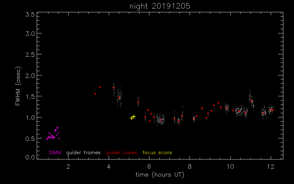This screenshot has height=184, width=294.
Task: Click the x-axis tick label '2'
Action: pos(68,166)
